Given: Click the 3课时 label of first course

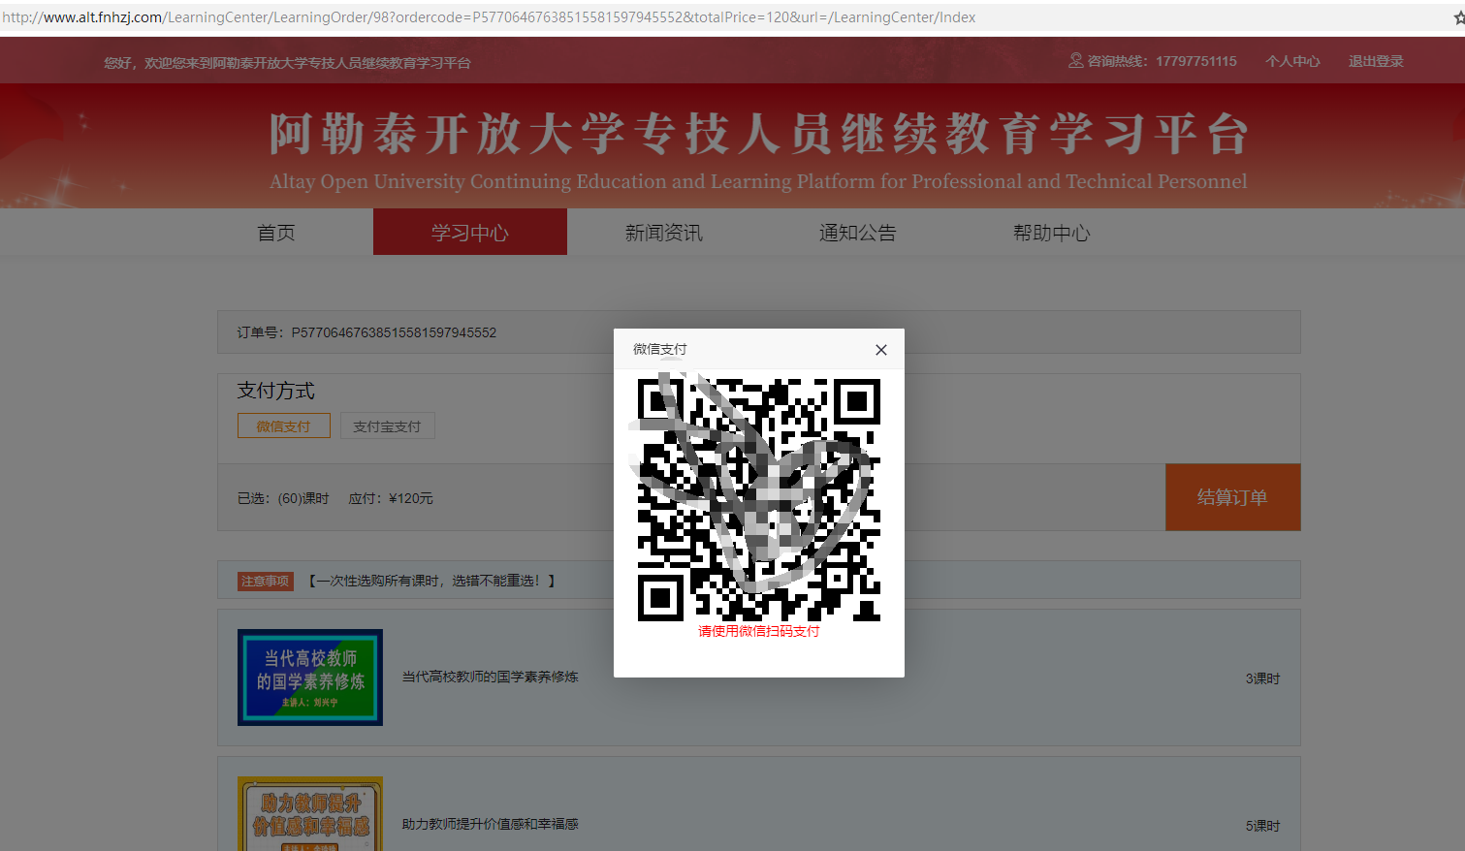Looking at the screenshot, I should (x=1262, y=678).
